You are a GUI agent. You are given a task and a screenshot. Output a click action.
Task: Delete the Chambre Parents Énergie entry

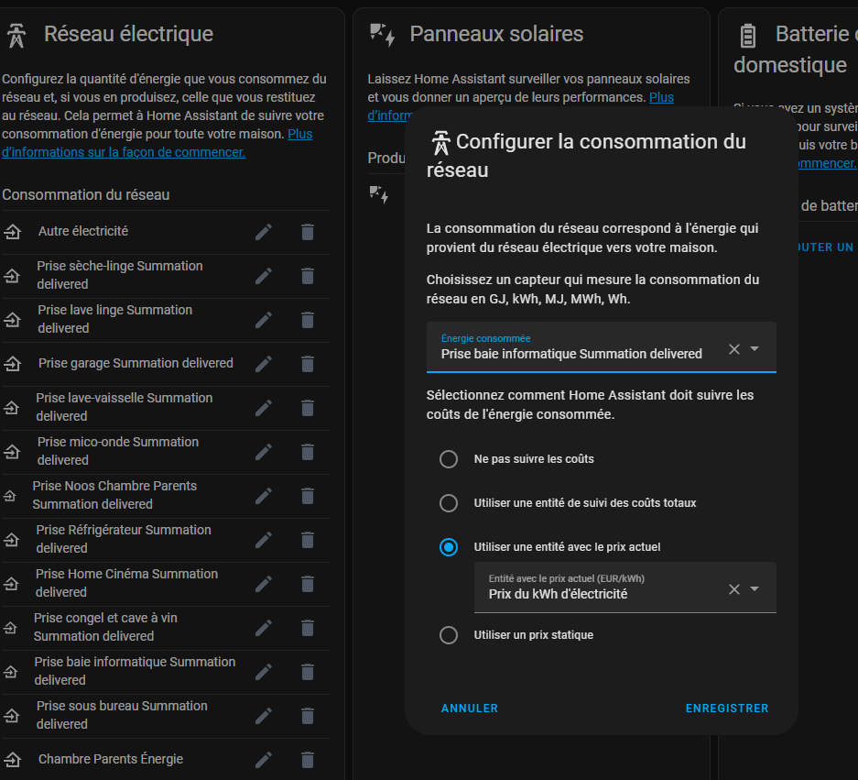tap(308, 760)
